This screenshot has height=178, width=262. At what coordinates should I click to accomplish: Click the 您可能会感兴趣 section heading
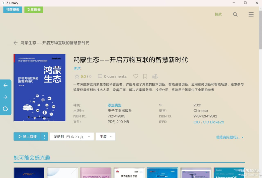[x=32, y=158]
